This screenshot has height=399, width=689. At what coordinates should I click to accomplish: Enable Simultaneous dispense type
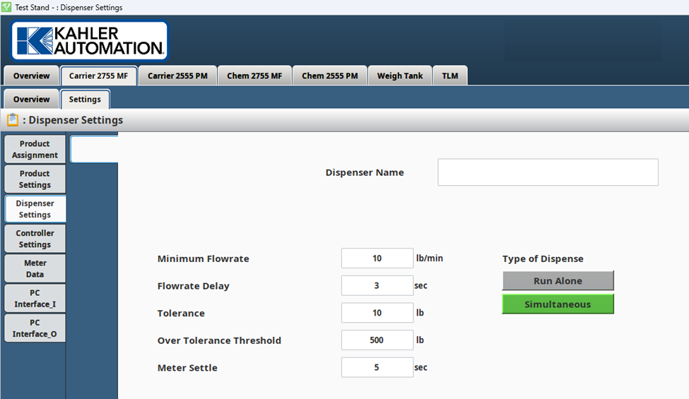coord(558,304)
